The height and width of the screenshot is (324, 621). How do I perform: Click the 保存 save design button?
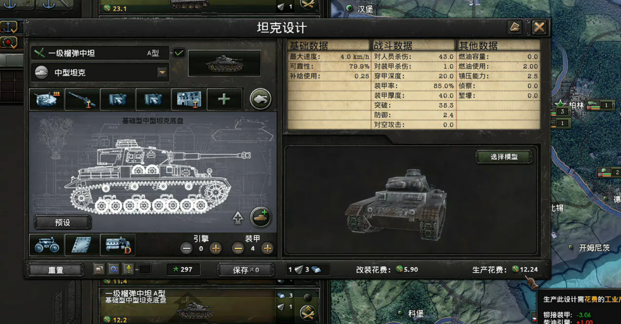(246, 270)
